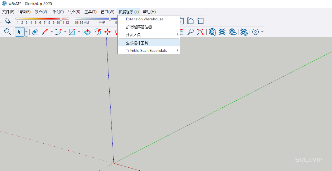Expand the Line tool dropdown arrow
Screen dimensions: 332x171
point(51,32)
